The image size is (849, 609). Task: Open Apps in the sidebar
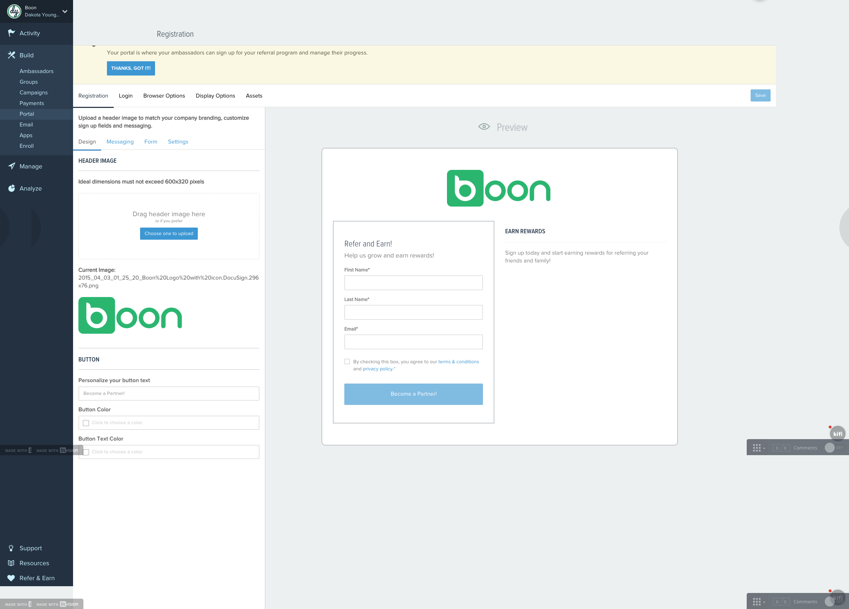[x=26, y=135]
